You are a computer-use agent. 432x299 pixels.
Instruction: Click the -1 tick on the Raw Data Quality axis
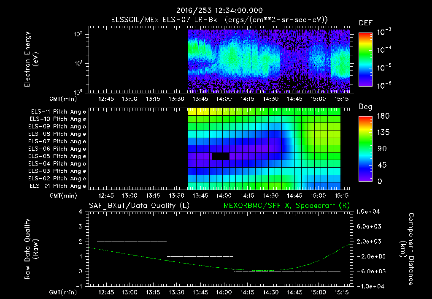coord(79,286)
